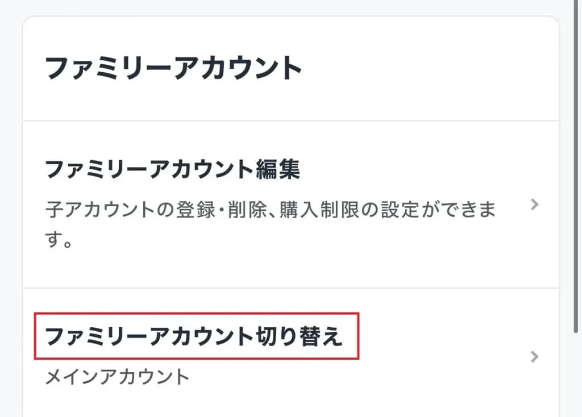
Task: Open ファミリーアカウント切り替え
Action: (193, 337)
